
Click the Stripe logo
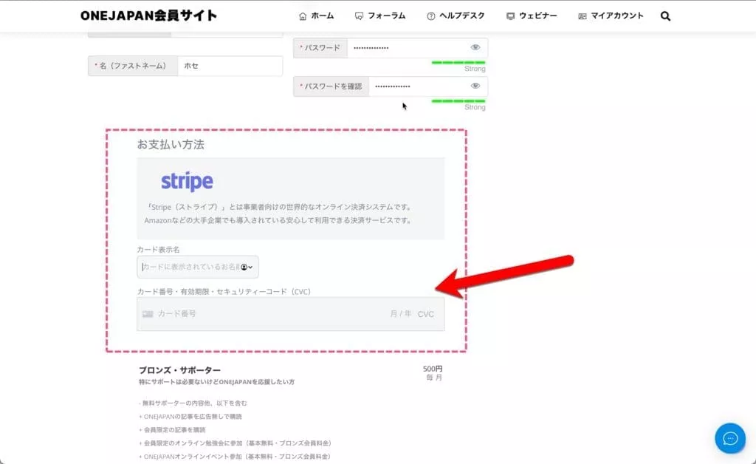(187, 181)
